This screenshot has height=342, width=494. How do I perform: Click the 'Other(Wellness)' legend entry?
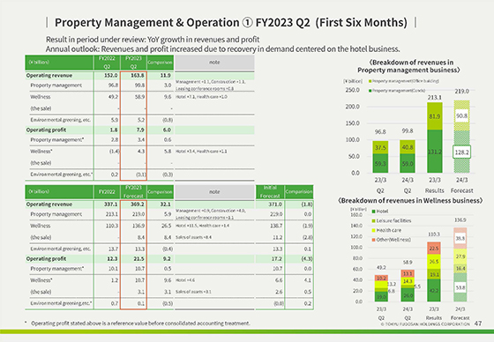coord(392,240)
